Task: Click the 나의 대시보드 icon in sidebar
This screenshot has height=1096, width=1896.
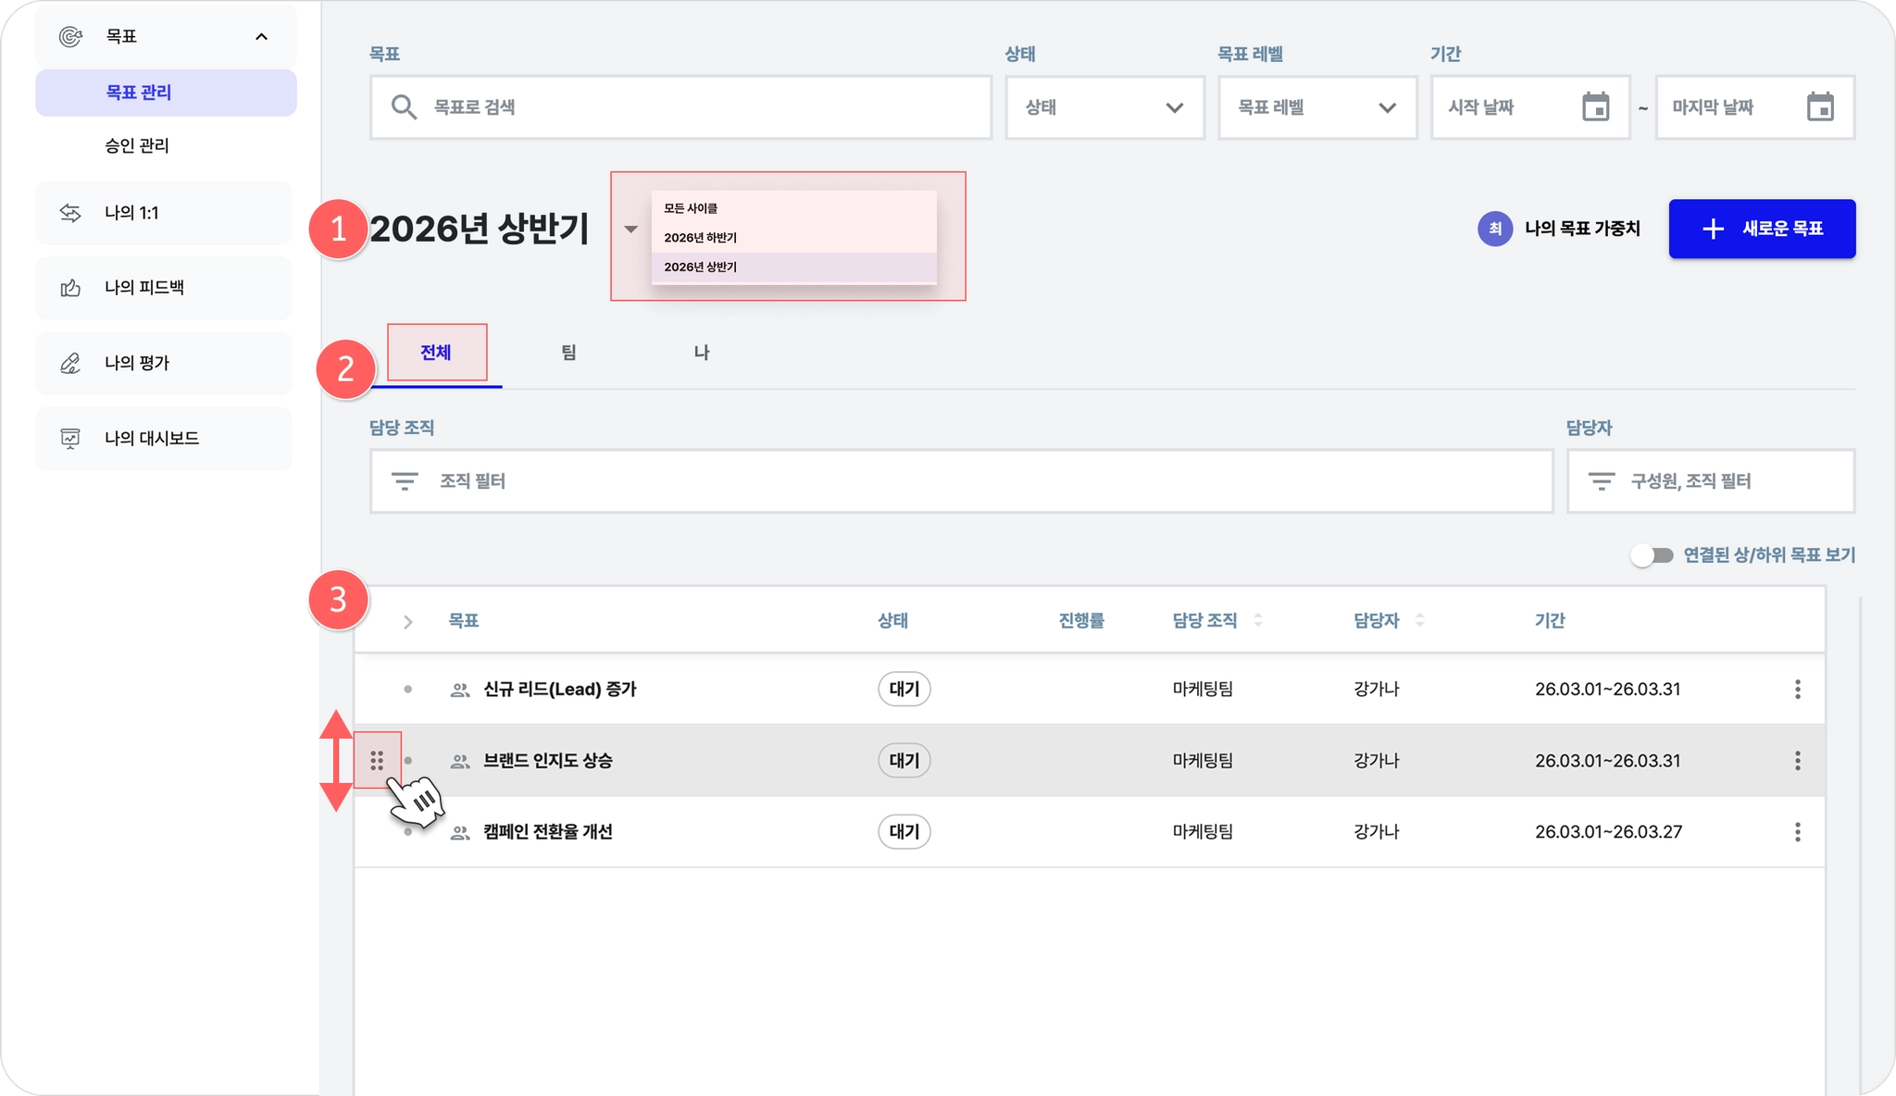Action: click(x=70, y=439)
